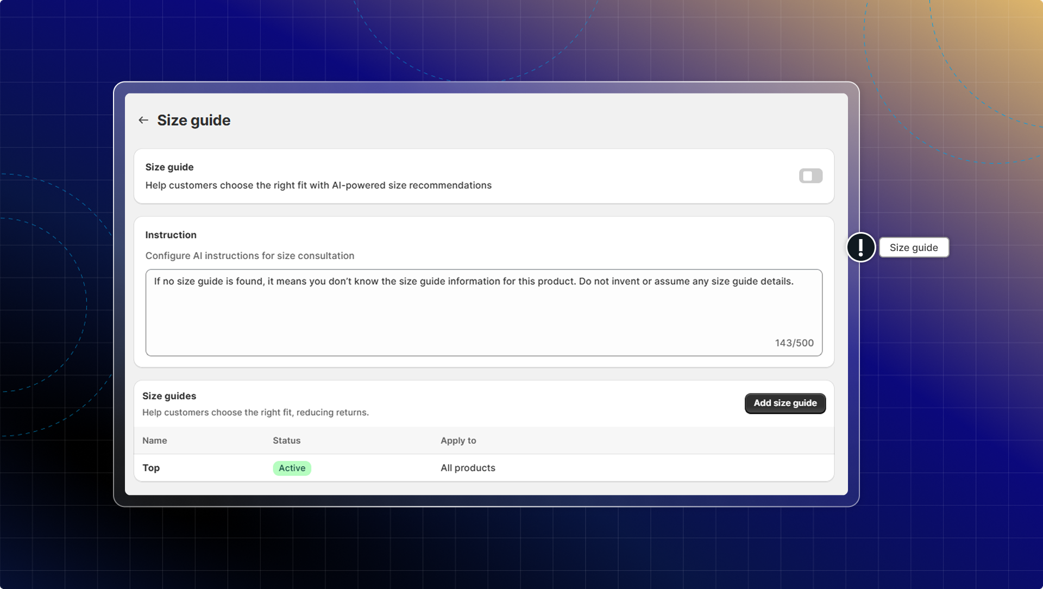Enable the Size guide toggle switch
Image resolution: width=1043 pixels, height=589 pixels.
pos(810,176)
